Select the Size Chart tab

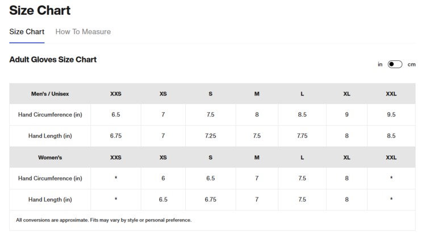click(27, 32)
